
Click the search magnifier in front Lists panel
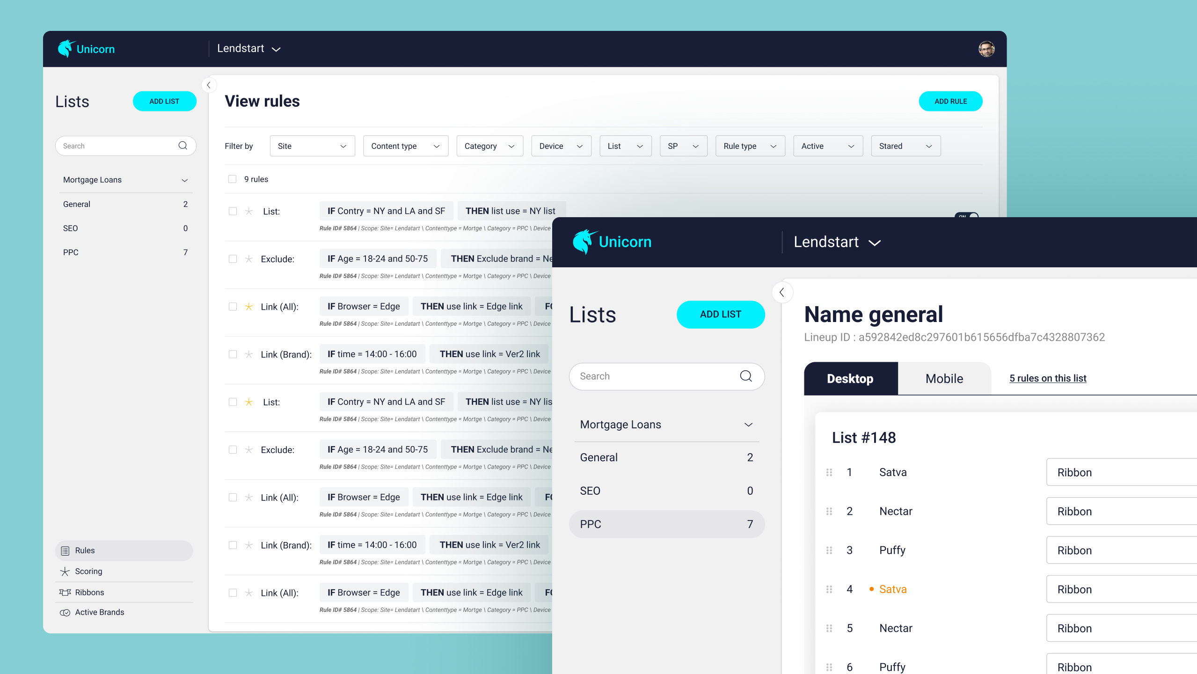745,376
